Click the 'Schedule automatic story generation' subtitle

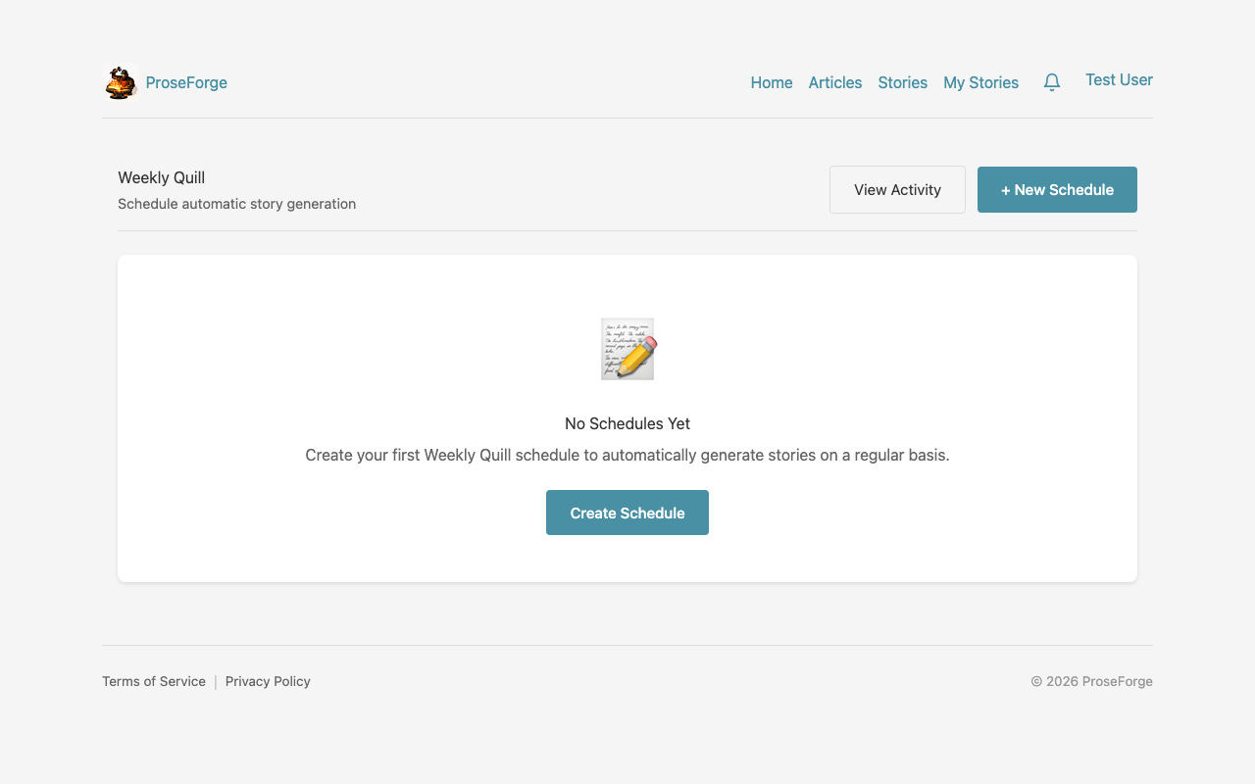coord(237,205)
